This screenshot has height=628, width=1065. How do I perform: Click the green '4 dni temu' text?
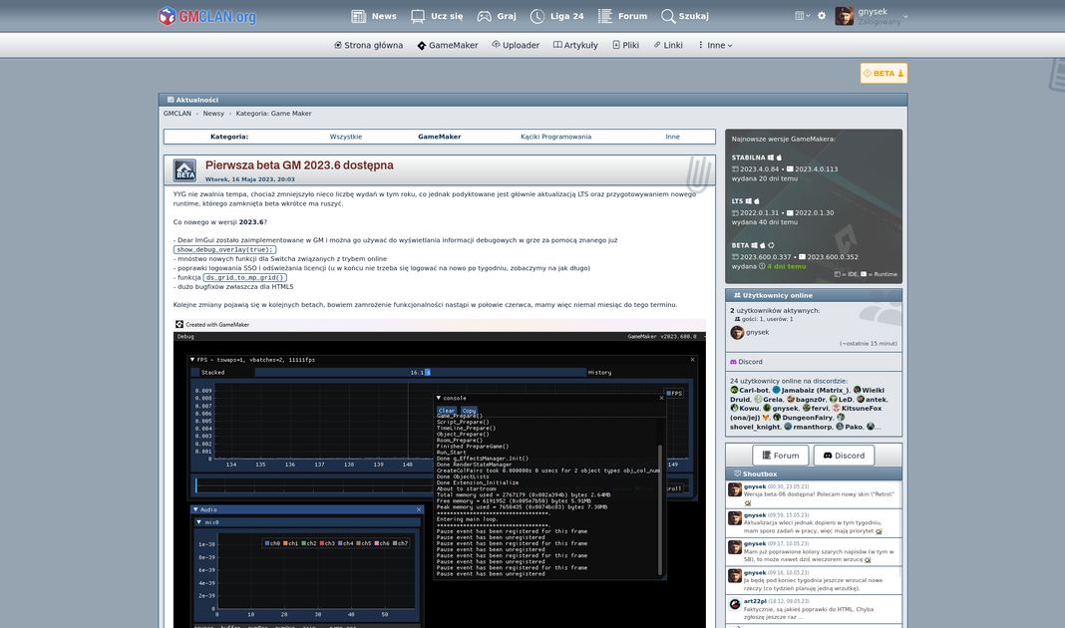click(x=787, y=266)
